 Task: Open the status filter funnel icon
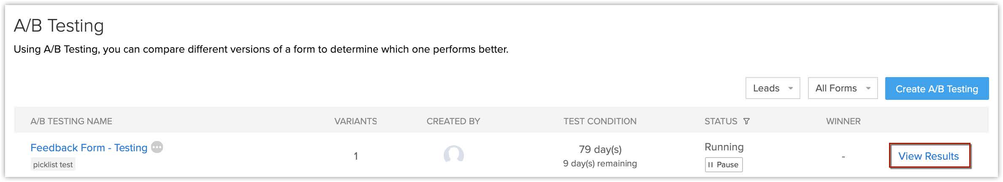pyautogui.click(x=746, y=121)
